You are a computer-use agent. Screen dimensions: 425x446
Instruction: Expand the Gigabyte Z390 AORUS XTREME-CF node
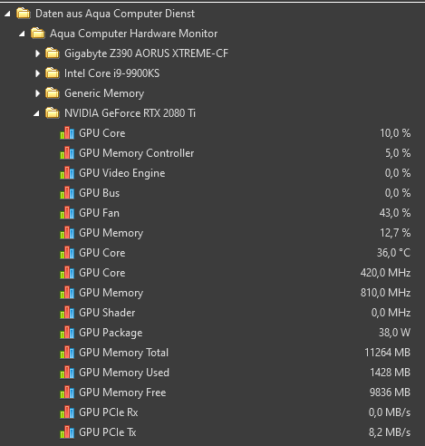click(x=37, y=53)
